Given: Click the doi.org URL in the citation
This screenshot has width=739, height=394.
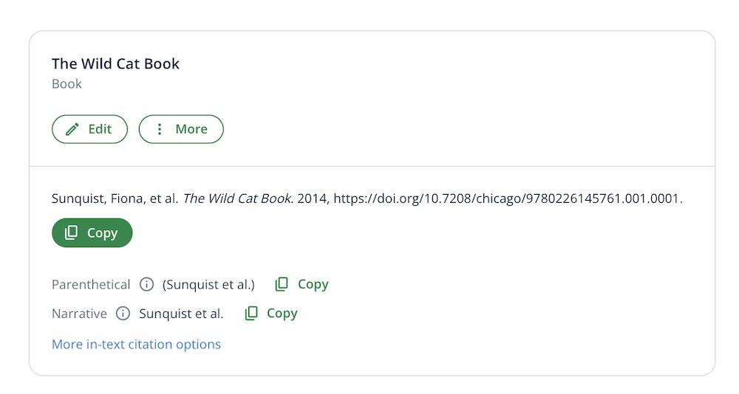Looking at the screenshot, I should (x=507, y=198).
